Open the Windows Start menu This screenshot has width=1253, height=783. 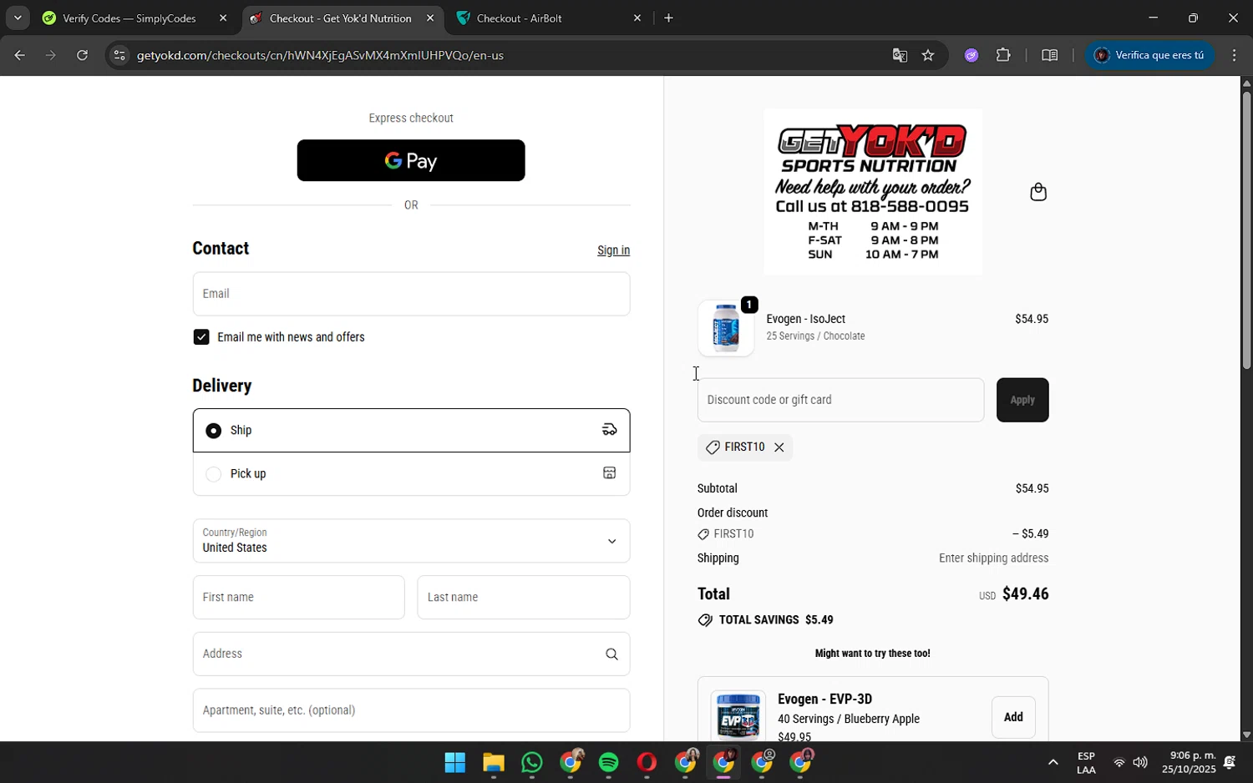[455, 762]
